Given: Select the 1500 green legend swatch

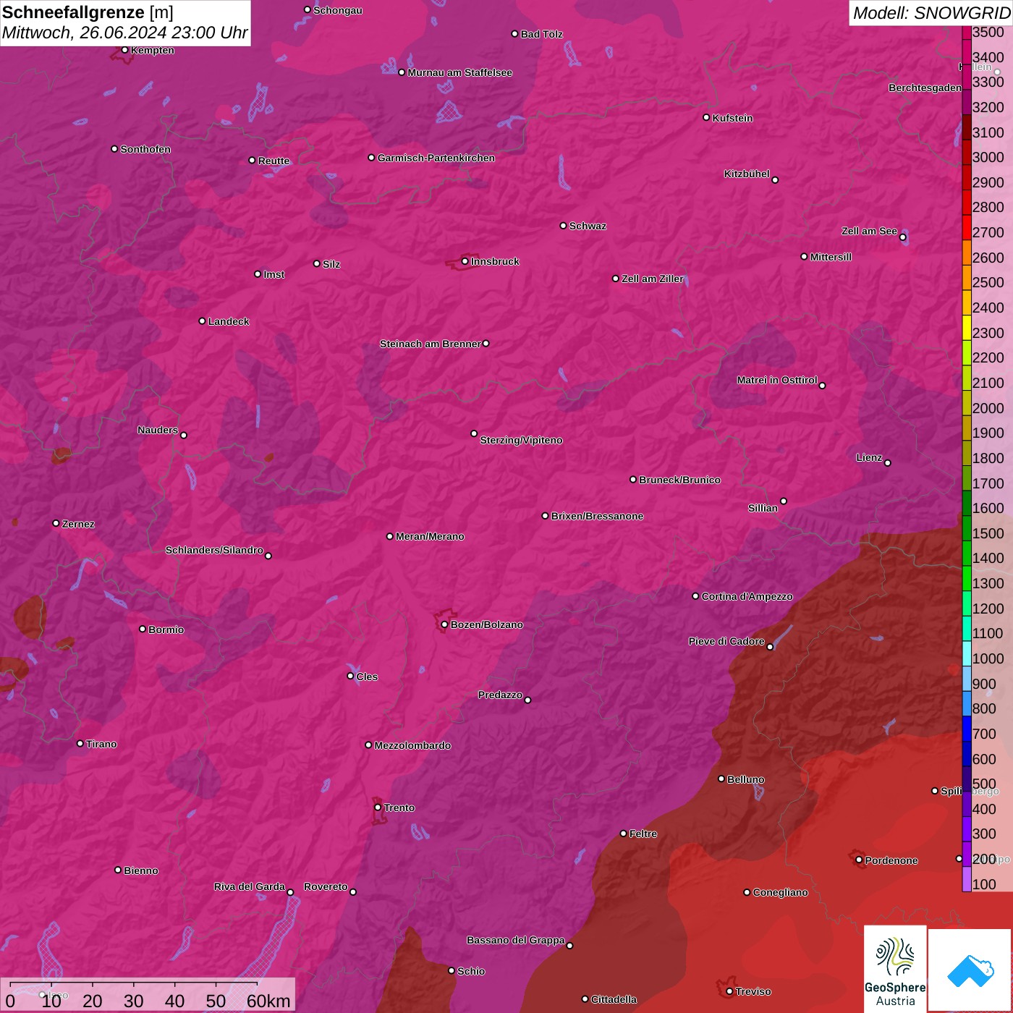Looking at the screenshot, I should point(967,528).
